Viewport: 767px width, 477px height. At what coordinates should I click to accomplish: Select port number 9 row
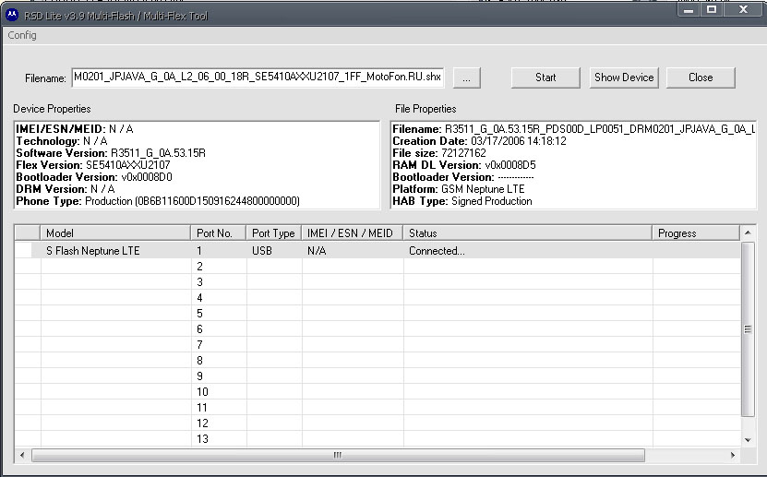(378, 376)
